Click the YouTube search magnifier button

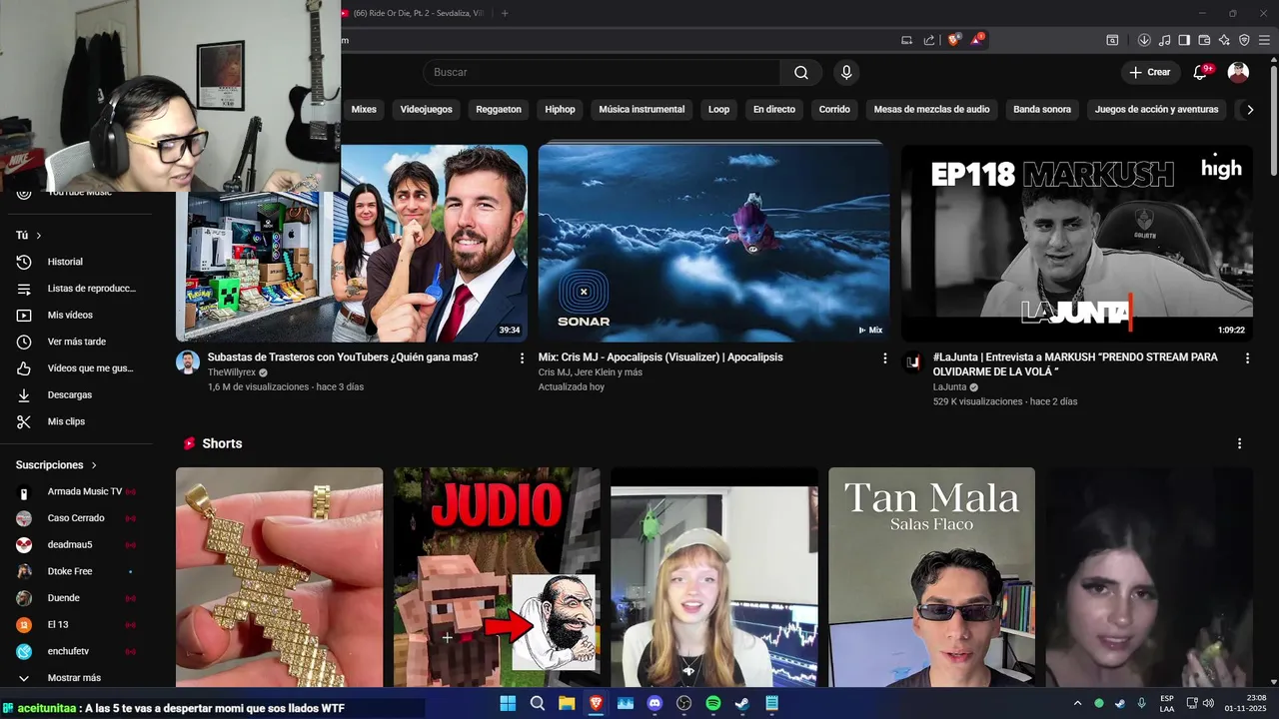click(801, 72)
